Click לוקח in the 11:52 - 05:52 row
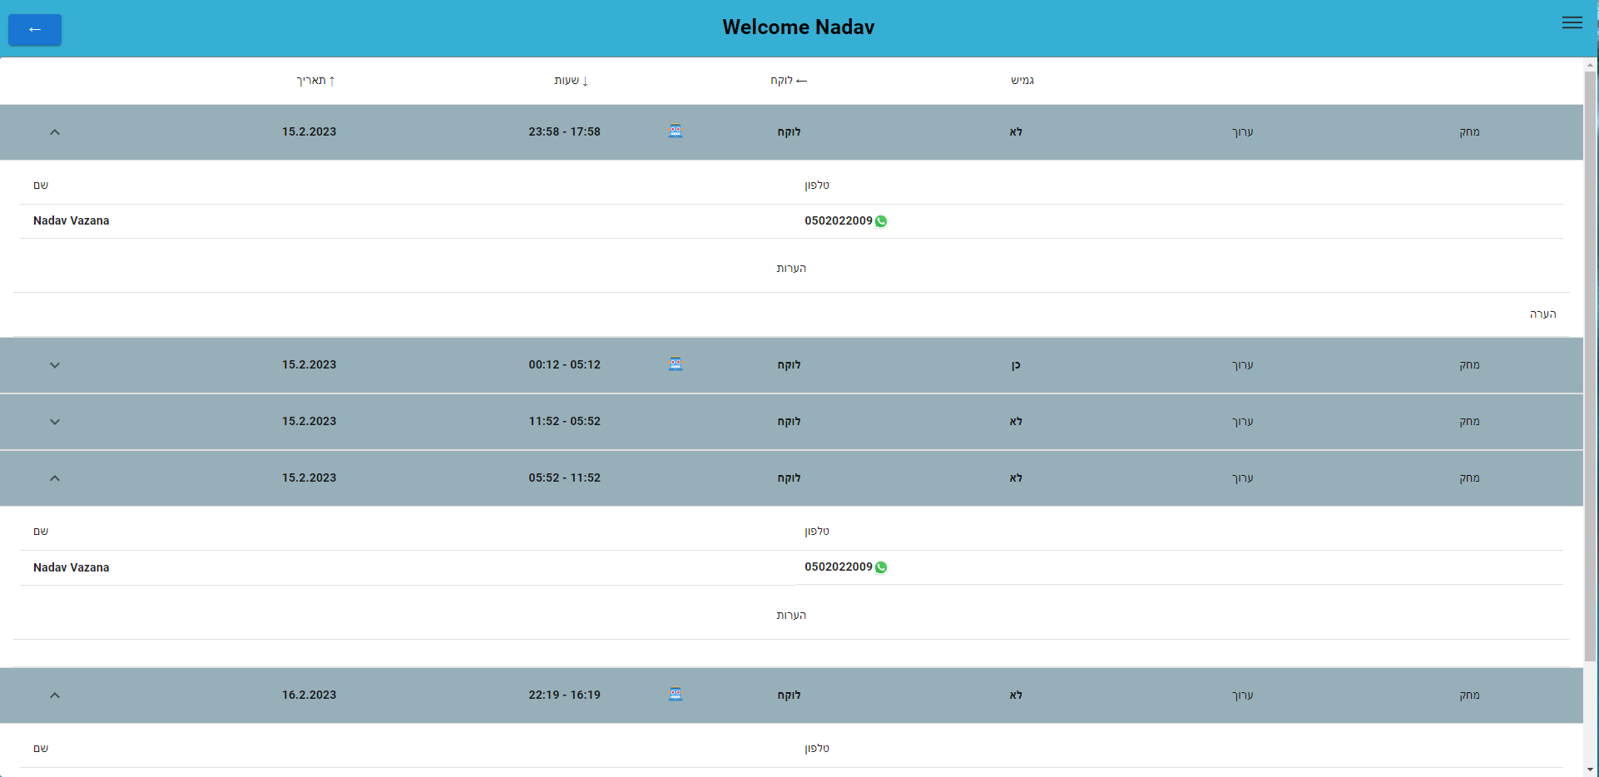1599x777 pixels. tap(789, 421)
